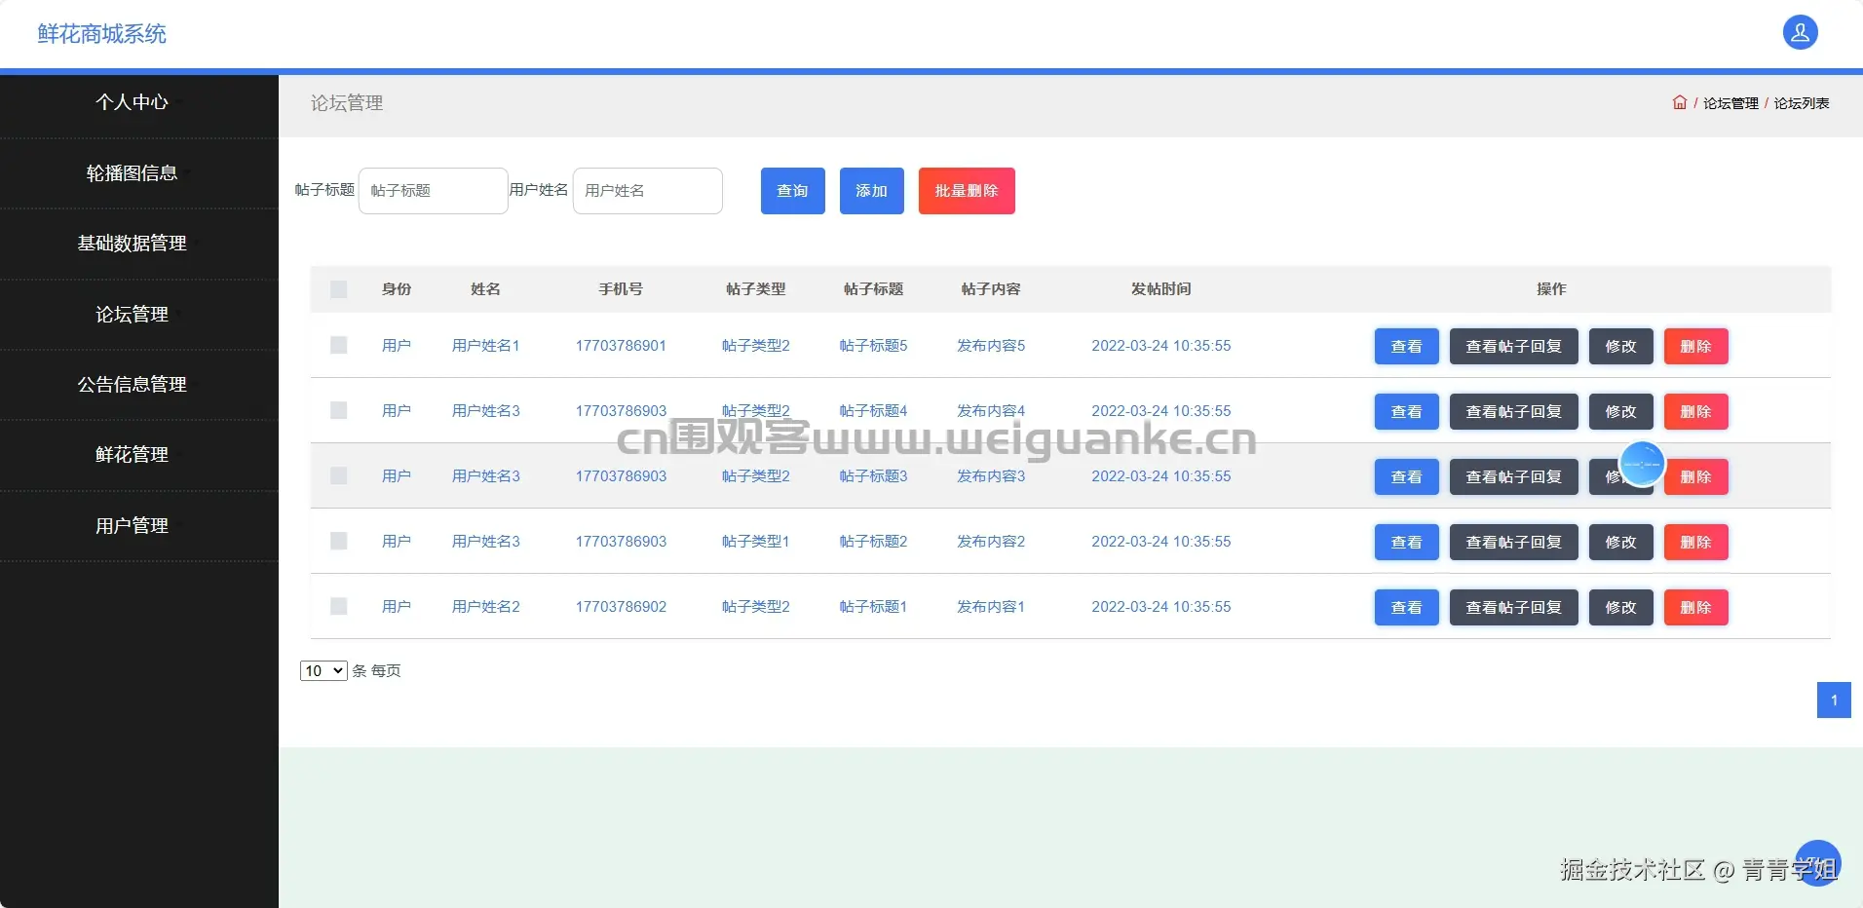Toggle the checkbox for 帖子标题2 row

point(339,541)
